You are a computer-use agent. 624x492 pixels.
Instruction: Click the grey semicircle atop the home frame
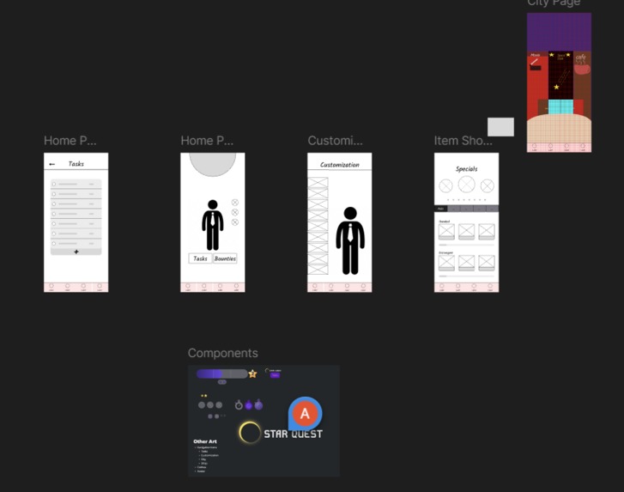pos(213,164)
